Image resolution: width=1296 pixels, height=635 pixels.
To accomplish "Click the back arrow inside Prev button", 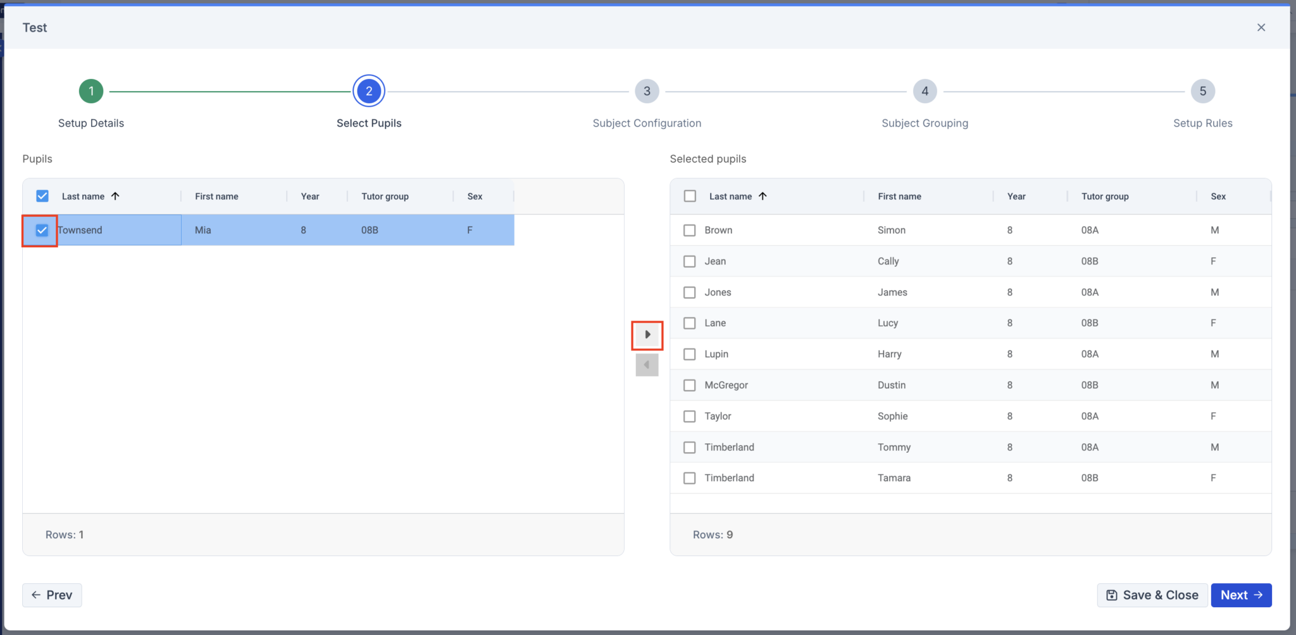I will click(x=35, y=595).
